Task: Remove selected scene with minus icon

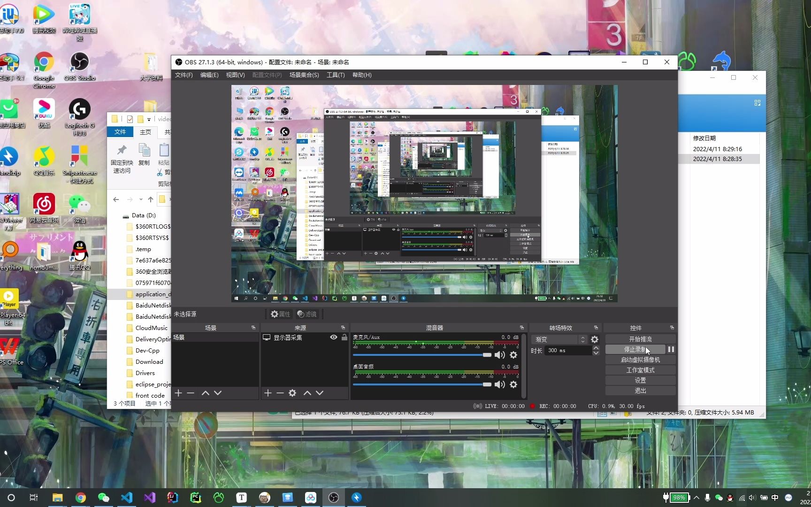Action: point(191,393)
